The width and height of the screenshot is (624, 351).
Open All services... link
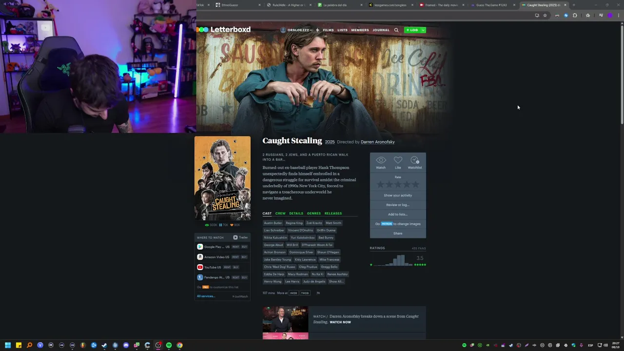206,296
